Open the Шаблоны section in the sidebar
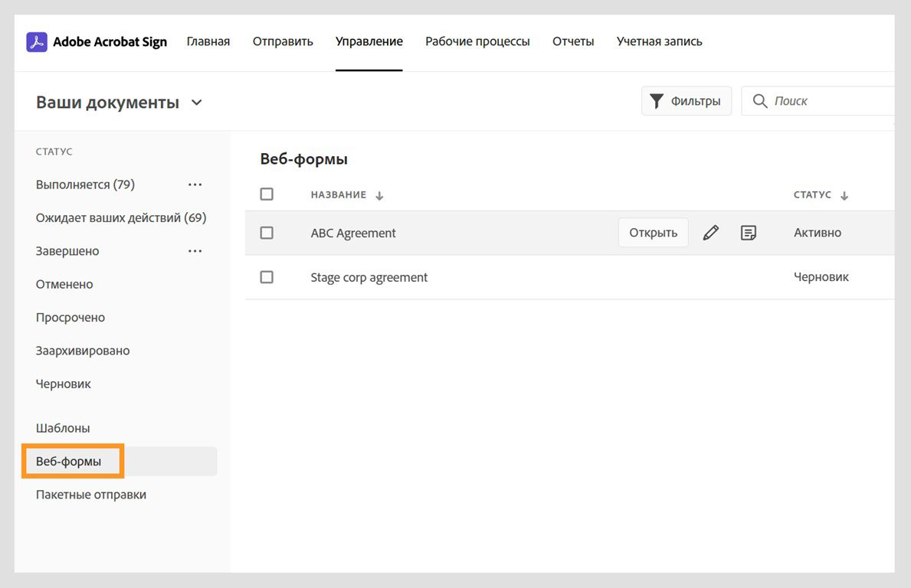This screenshot has width=911, height=588. (x=63, y=428)
